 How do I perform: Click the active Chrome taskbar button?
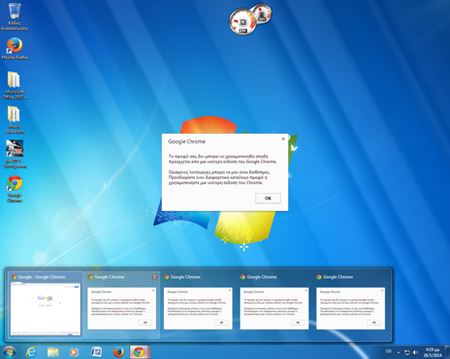pos(140,352)
